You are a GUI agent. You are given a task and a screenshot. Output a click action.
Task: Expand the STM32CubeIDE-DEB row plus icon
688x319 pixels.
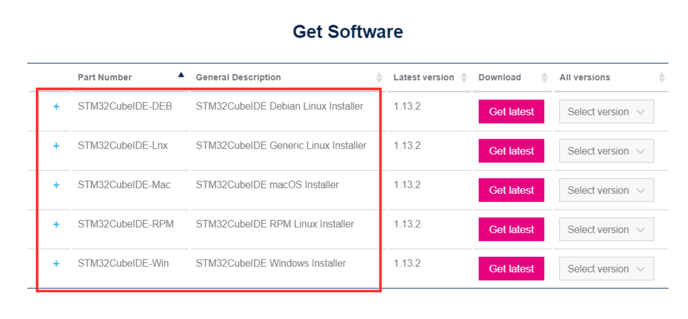[x=56, y=107]
